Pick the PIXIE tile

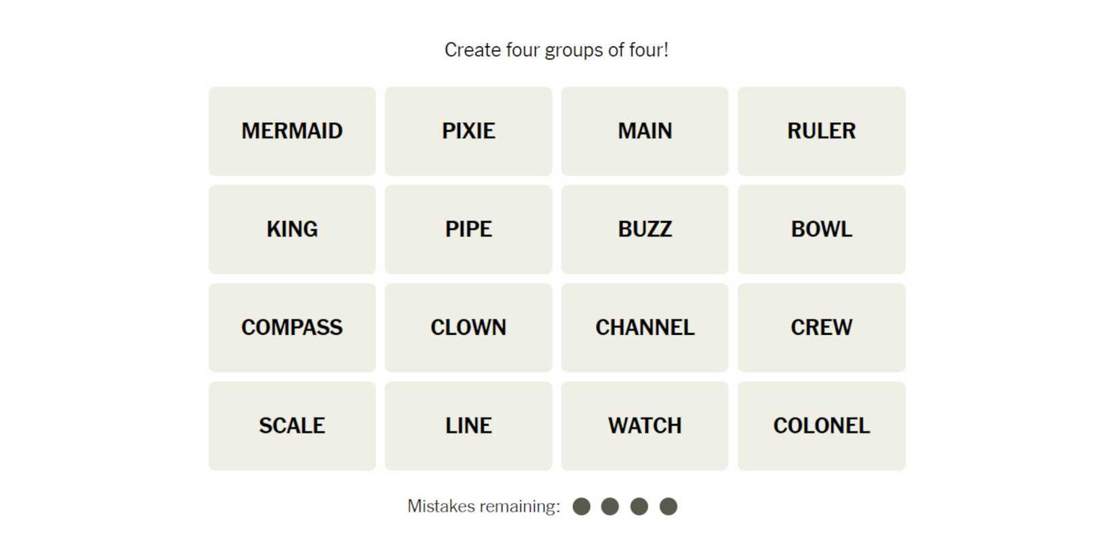click(468, 131)
